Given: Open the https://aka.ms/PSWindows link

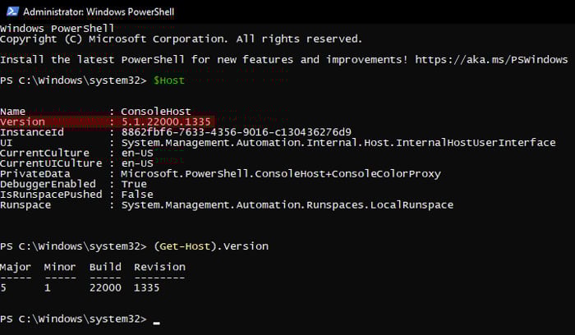Looking at the screenshot, I should 491,59.
